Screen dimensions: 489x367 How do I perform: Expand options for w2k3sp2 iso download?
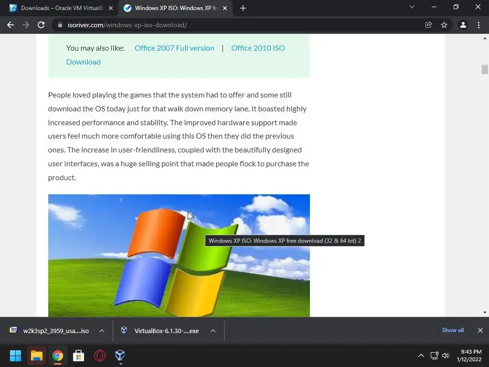(x=102, y=331)
